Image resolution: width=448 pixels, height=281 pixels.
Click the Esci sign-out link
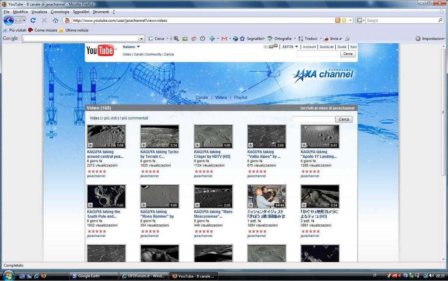pos(353,47)
